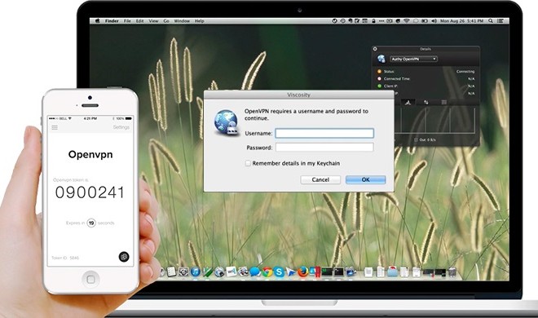Open Firefox from the Dock
The width and height of the screenshot is (538, 318).
pos(302,272)
